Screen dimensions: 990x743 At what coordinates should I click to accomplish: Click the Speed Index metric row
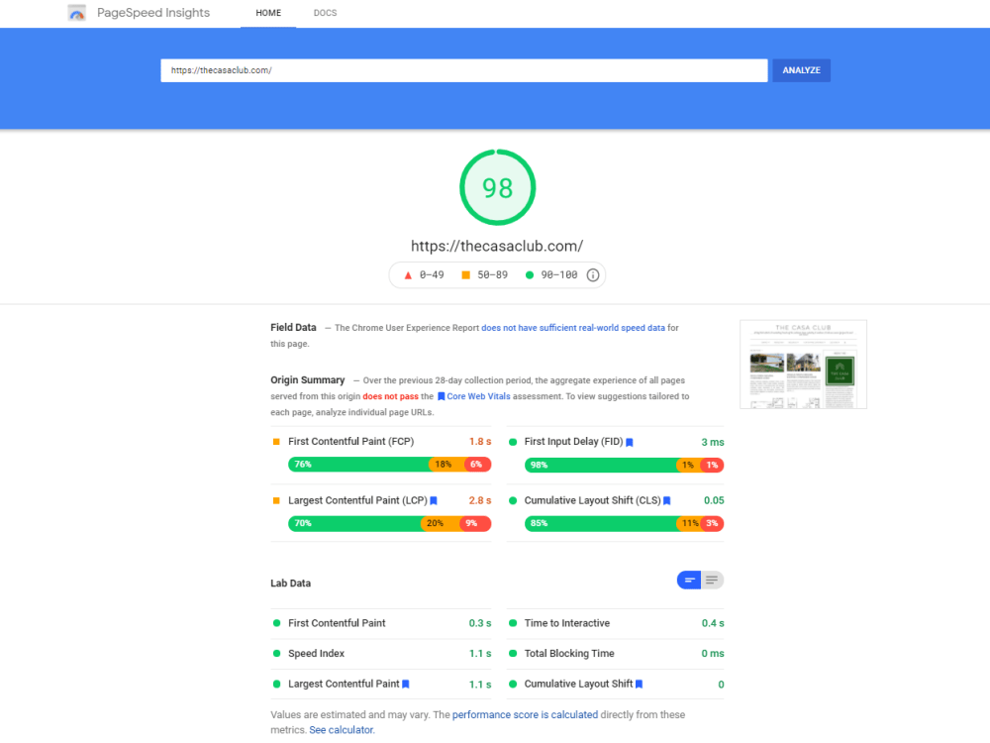tap(381, 654)
